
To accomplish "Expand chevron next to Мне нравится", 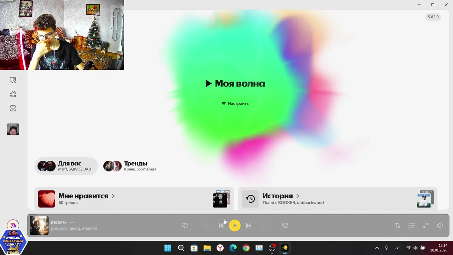I will tap(113, 196).
